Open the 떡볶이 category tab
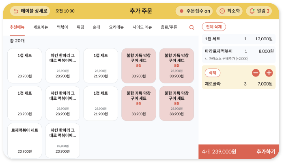Image resolution: width=284 pixels, height=164 pixels. pos(62,27)
